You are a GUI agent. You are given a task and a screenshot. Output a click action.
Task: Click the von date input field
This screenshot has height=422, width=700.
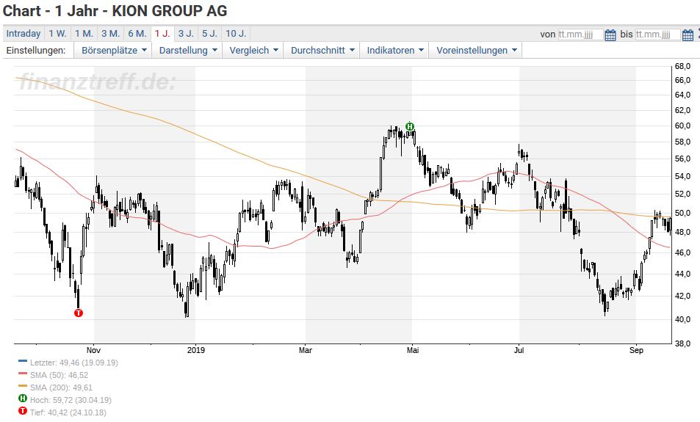pos(580,34)
